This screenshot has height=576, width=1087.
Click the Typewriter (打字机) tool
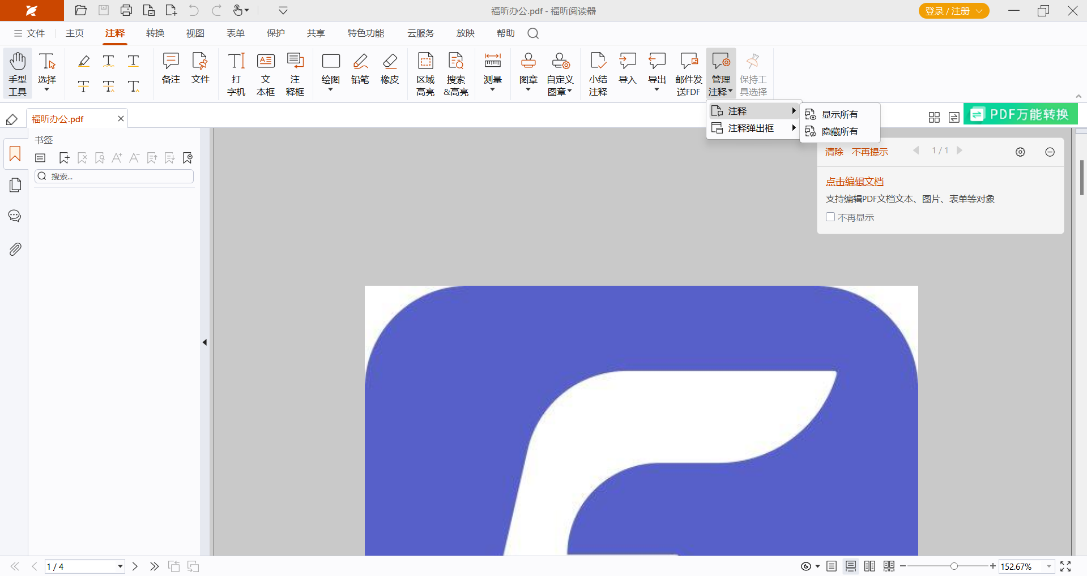(236, 74)
